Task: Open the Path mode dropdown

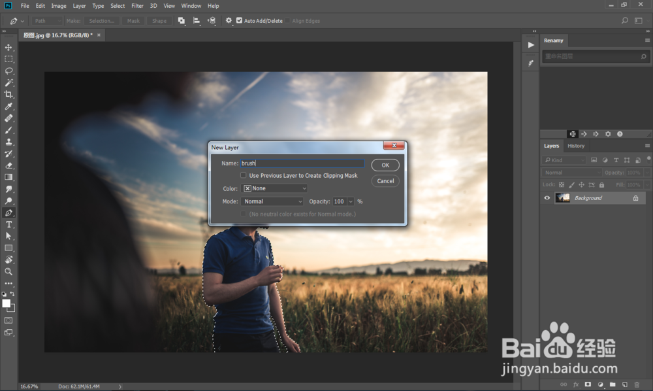Action: 46,21
